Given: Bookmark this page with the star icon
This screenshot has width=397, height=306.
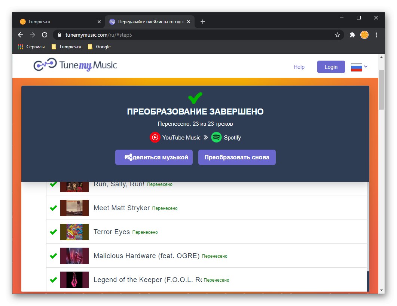Looking at the screenshot, I should pos(337,35).
